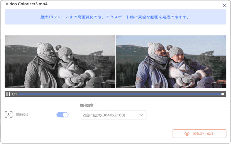Click the Video Colorizer3.mp4 title

[26, 4]
